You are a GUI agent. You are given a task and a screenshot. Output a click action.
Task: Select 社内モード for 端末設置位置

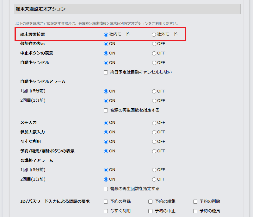106,35
